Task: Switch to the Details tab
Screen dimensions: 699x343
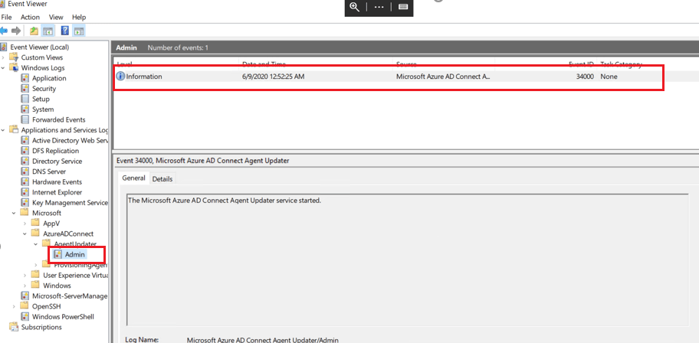Action: point(162,179)
